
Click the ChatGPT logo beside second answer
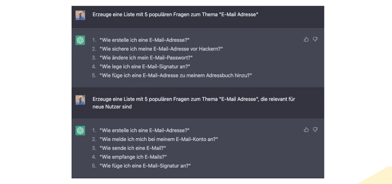pos(80,130)
